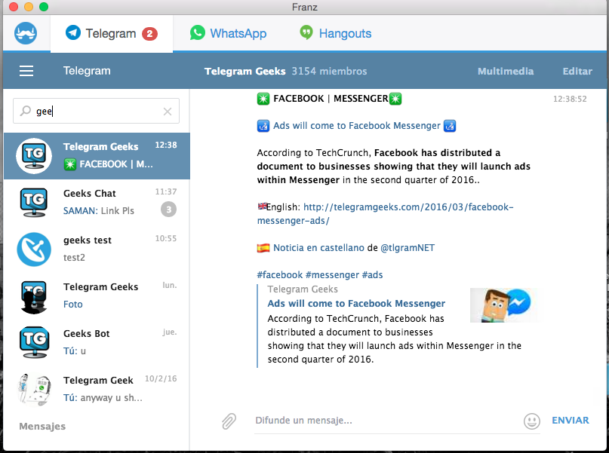Viewport: 609px width, 453px height.
Task: Click the Telegram tab unread badge 2
Action: pos(149,34)
